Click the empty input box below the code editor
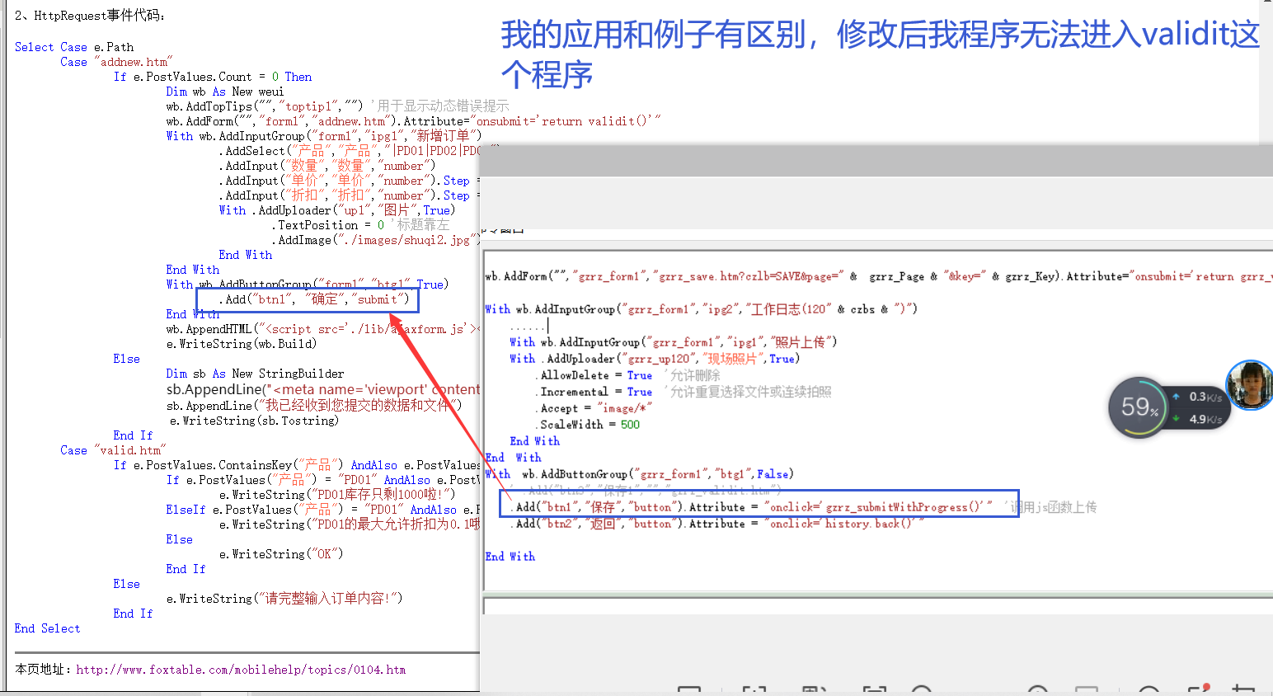The height and width of the screenshot is (696, 1273). [x=878, y=606]
